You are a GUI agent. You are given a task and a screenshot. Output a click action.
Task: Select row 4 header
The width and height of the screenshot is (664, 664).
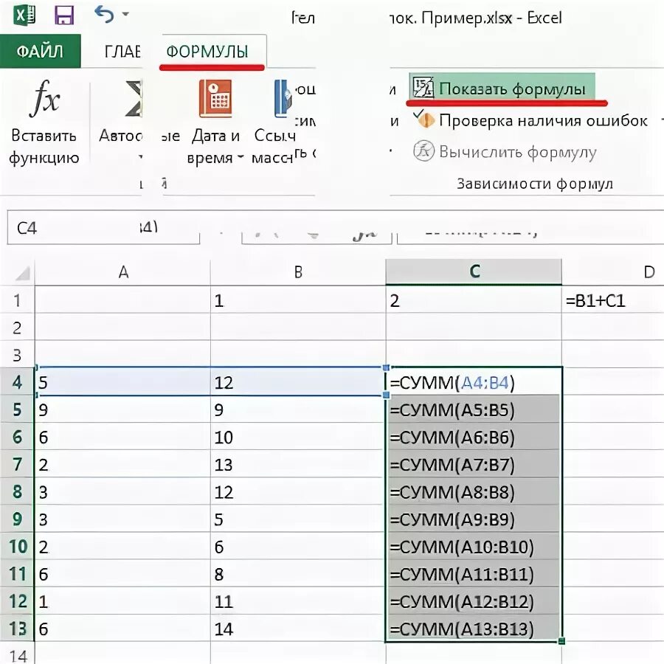pos(17,382)
